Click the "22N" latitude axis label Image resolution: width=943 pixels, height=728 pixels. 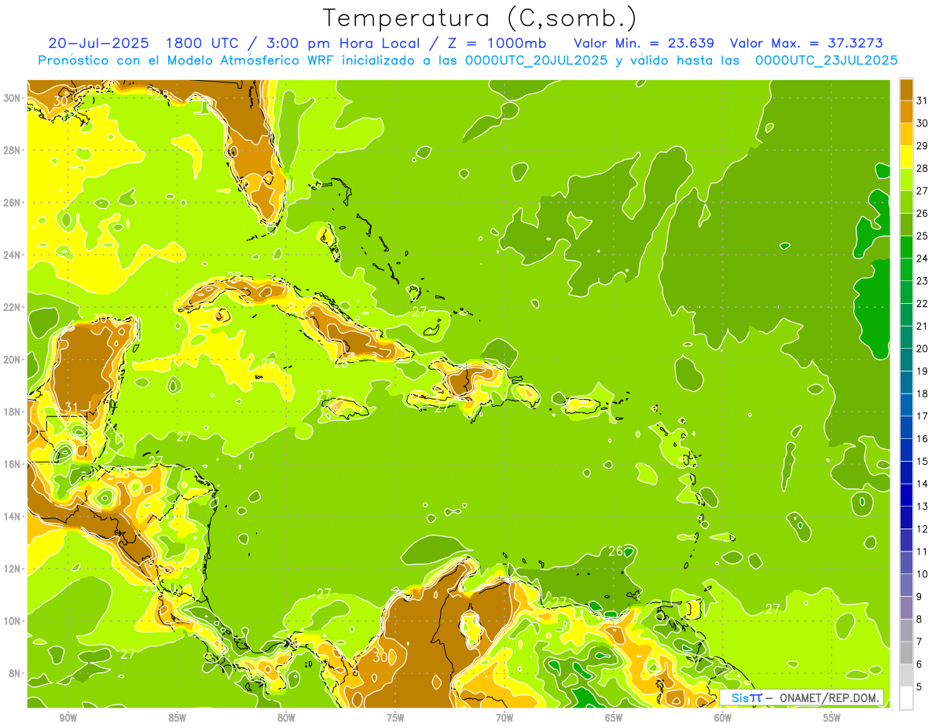[x=13, y=307]
